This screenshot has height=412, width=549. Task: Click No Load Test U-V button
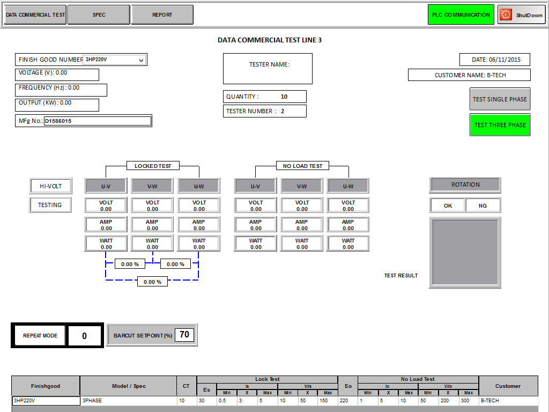(255, 186)
